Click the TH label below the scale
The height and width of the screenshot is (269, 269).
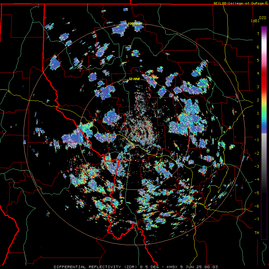257,233
